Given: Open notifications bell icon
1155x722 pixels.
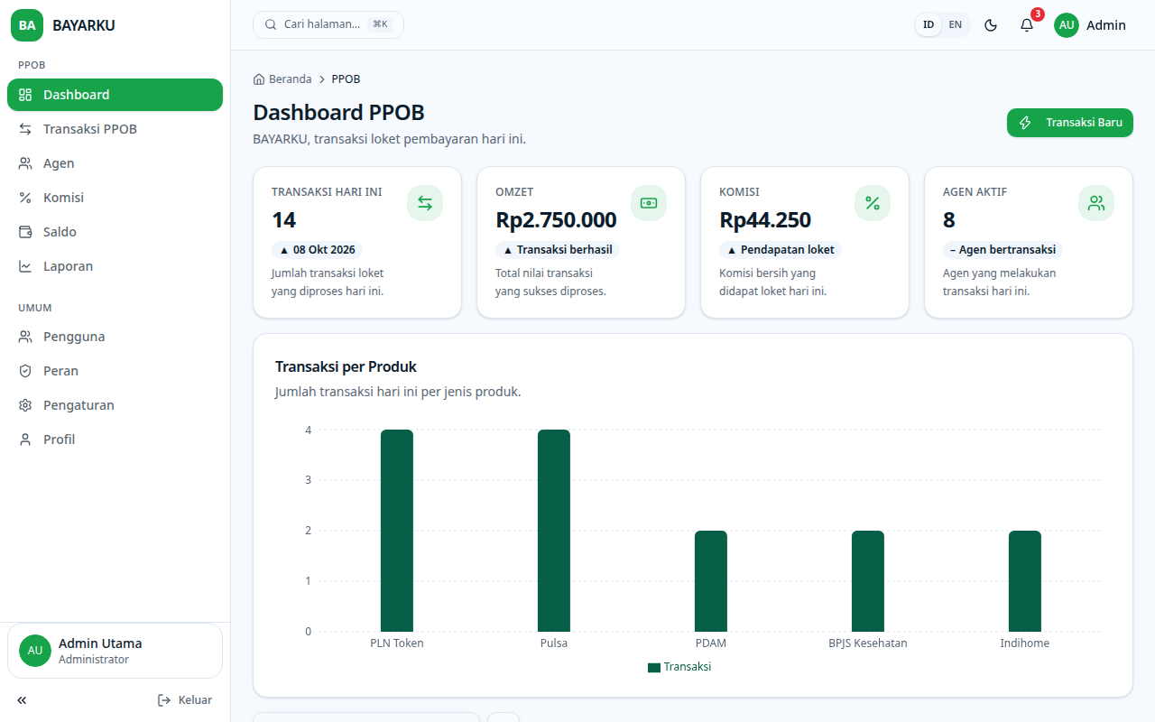Looking at the screenshot, I should point(1027,25).
